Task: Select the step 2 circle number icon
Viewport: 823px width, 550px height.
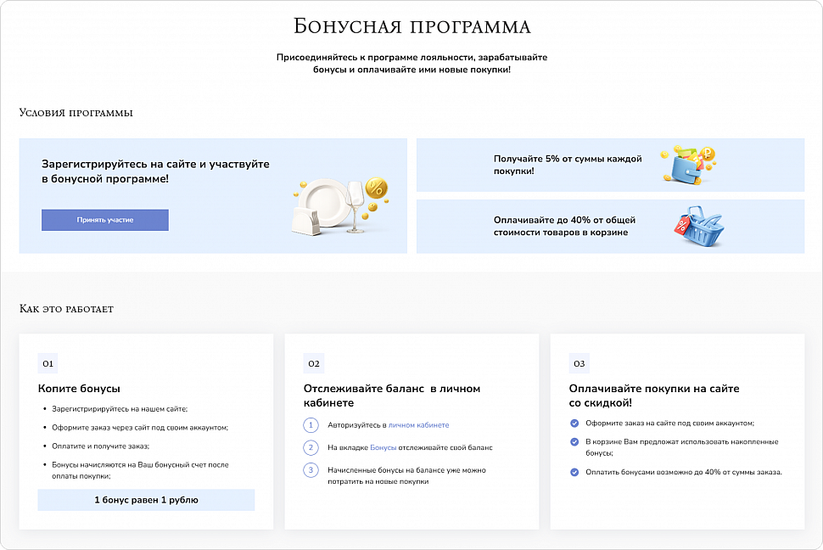Action: point(311,447)
